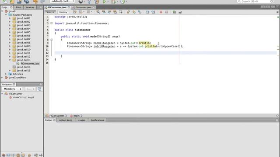This screenshot has width=280, height=157.
Task: Collapse the Java8 project node
Action: (2, 11)
